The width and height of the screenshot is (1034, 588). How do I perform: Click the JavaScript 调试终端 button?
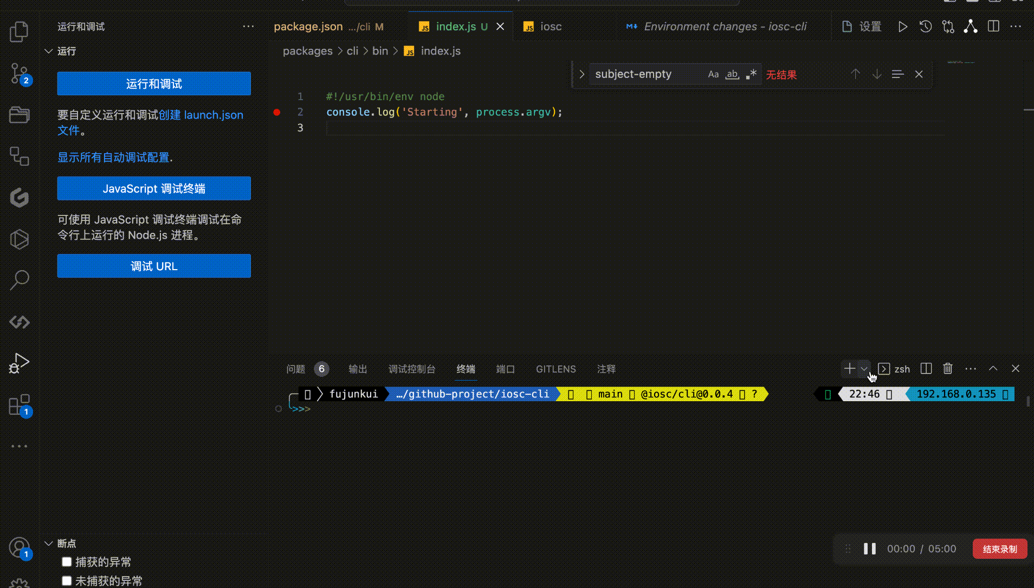154,188
